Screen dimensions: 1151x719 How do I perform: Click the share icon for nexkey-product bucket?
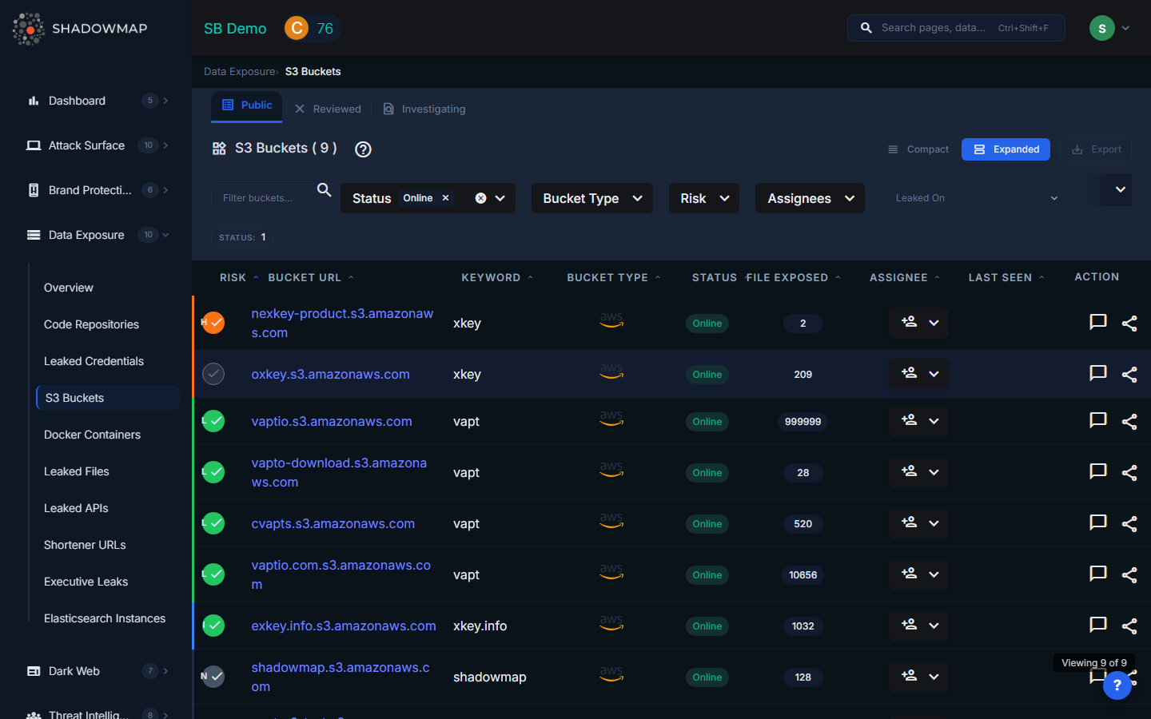(1129, 324)
